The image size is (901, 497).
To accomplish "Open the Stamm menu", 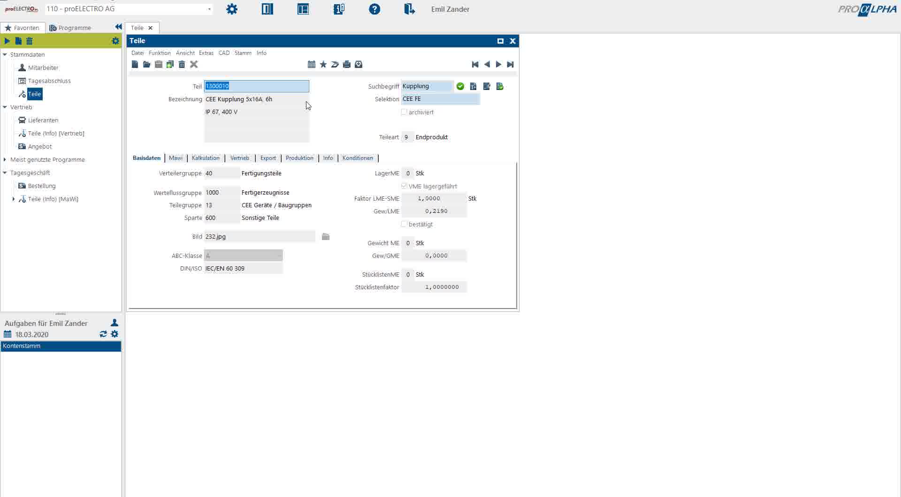I will pos(243,53).
